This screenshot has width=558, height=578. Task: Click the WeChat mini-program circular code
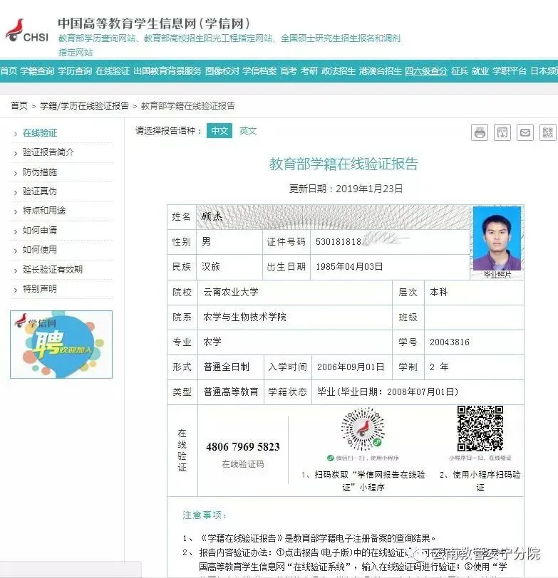363,429
